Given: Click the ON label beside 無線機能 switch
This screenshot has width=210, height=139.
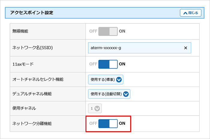Looking at the screenshot, I should coord(122,31).
